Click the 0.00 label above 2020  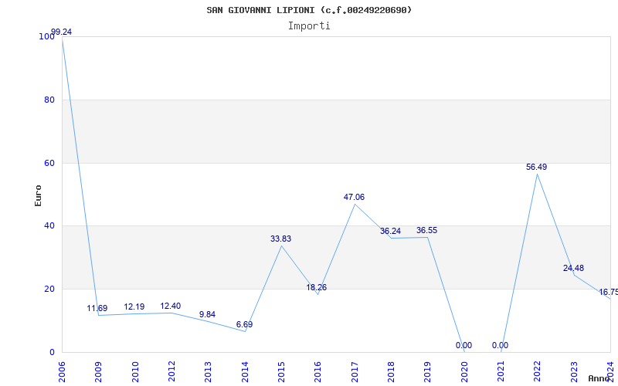click(x=463, y=345)
